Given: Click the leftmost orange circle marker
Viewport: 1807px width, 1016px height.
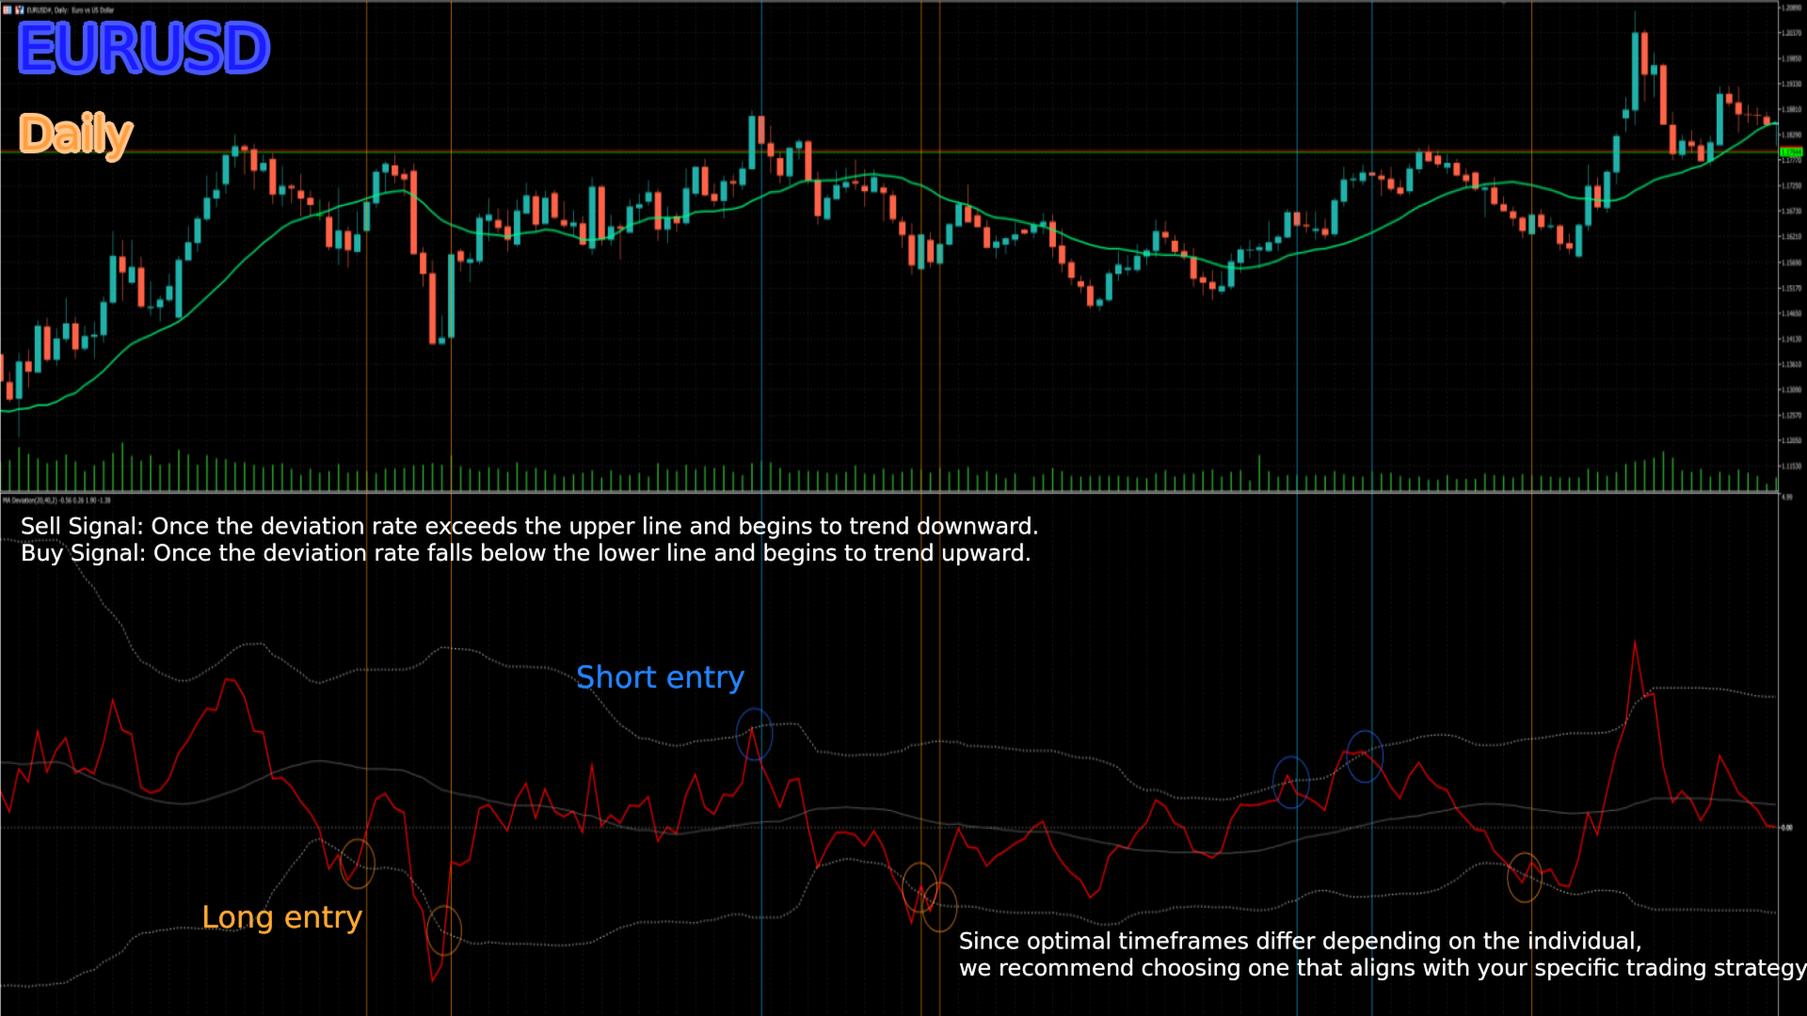Looking at the screenshot, I should (x=358, y=864).
